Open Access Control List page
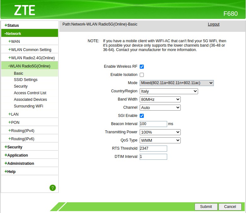This screenshot has width=246, height=213. (30, 93)
